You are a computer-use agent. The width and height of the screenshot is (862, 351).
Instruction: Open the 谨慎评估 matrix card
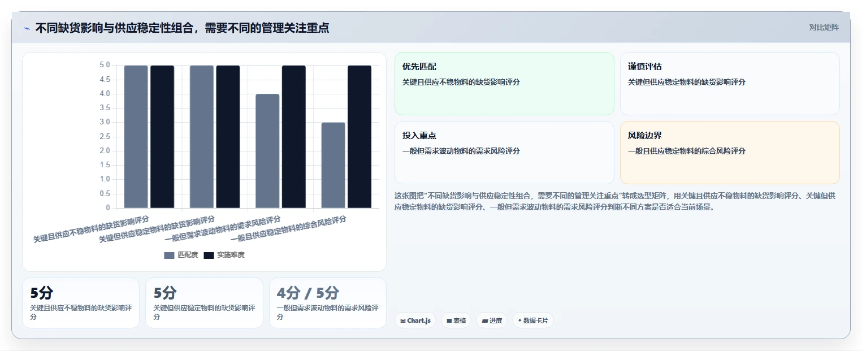(x=730, y=84)
